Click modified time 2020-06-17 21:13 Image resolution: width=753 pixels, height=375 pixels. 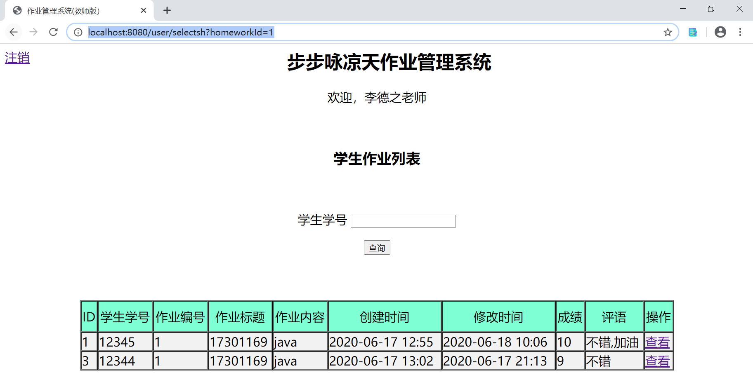498,361
